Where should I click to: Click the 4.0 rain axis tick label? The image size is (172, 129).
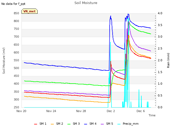160,13
